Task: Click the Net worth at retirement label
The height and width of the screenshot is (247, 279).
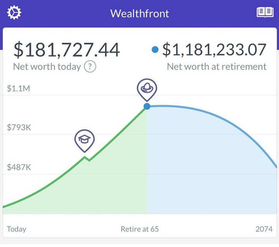Action: (x=217, y=67)
